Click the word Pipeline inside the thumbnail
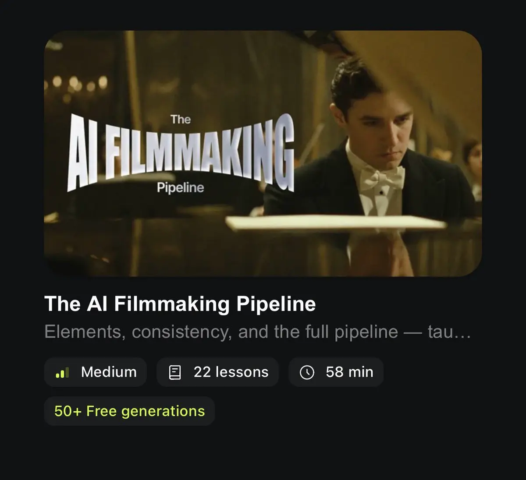The width and height of the screenshot is (526, 480). click(x=181, y=187)
